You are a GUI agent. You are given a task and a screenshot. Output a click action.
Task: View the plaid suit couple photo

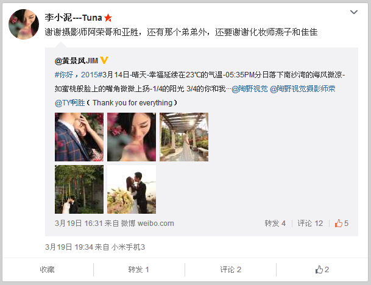tap(79, 137)
